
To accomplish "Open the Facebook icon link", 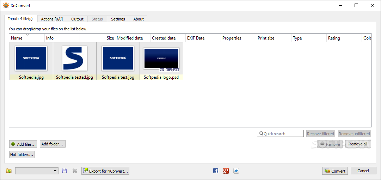I will (x=216, y=171).
